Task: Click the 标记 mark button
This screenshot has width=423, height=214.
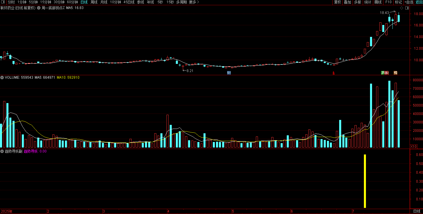Action: coord(398,2)
